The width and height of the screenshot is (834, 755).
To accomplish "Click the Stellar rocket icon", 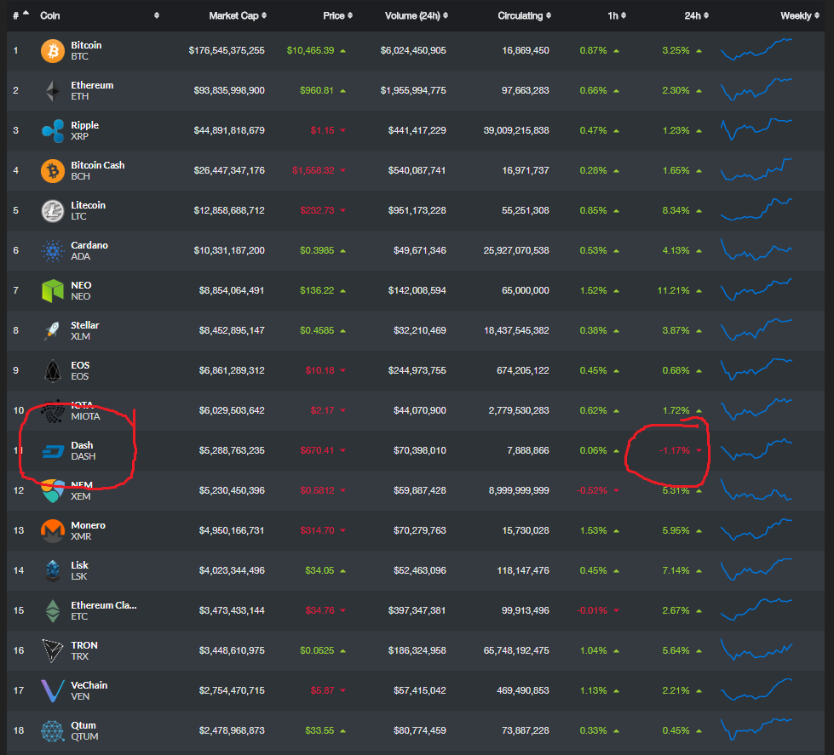I will click(x=53, y=331).
